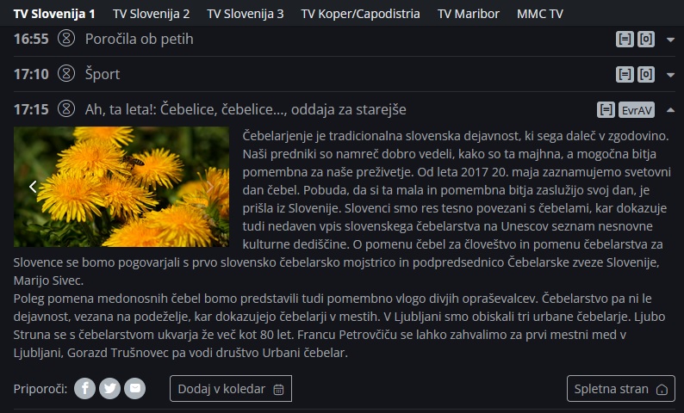Open the Spletna stran link
This screenshot has width=684, height=413.
[x=620, y=389]
